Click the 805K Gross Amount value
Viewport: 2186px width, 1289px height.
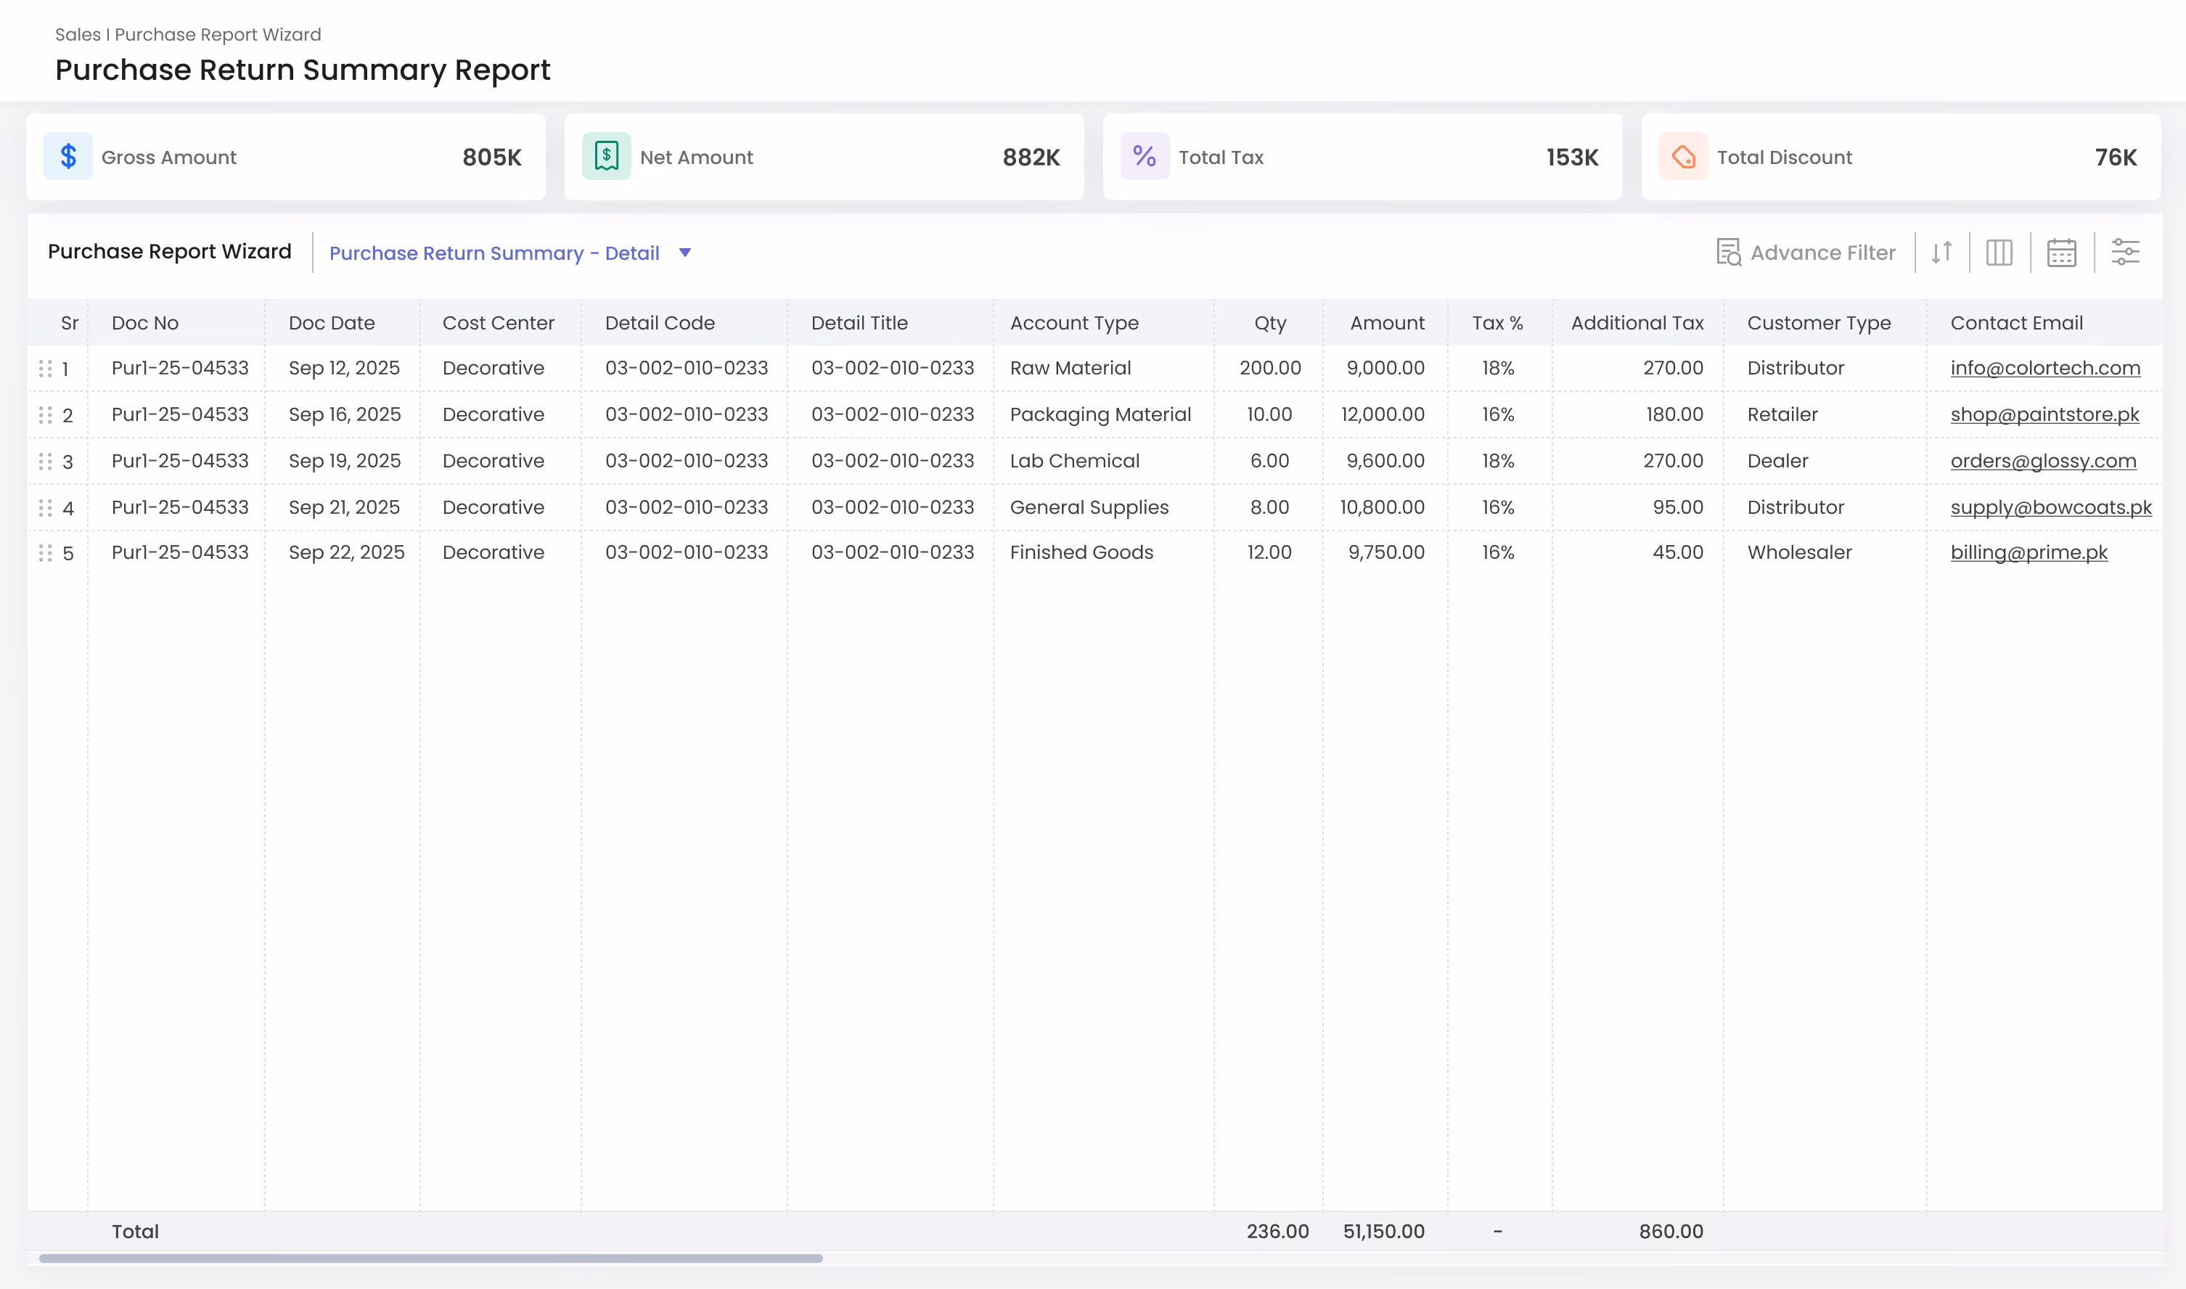click(x=491, y=157)
